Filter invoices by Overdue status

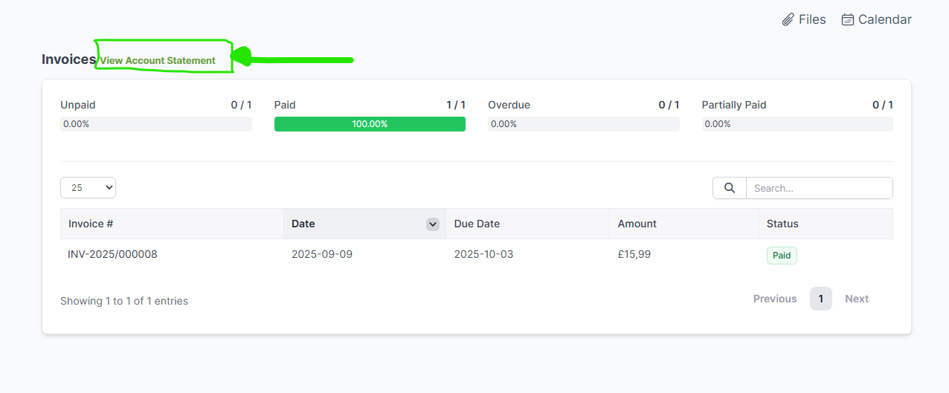(x=509, y=105)
